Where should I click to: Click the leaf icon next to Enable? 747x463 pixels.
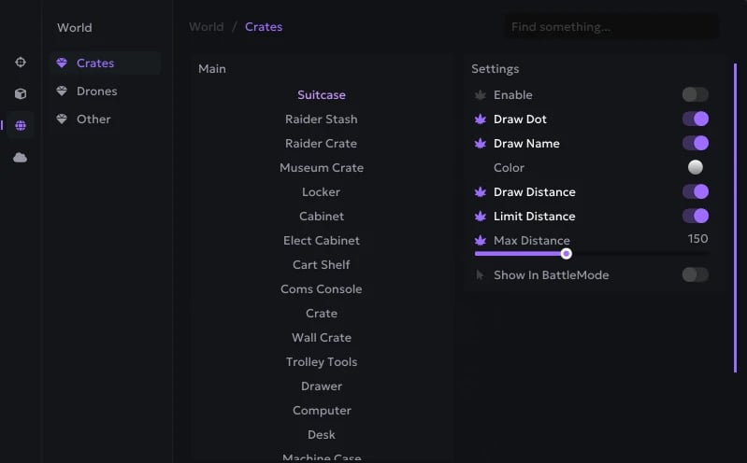coord(481,95)
